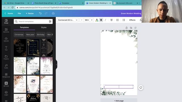The height and width of the screenshot is (102, 182).
Task: Switch to Templates browser tab
Action: click(71, 3)
